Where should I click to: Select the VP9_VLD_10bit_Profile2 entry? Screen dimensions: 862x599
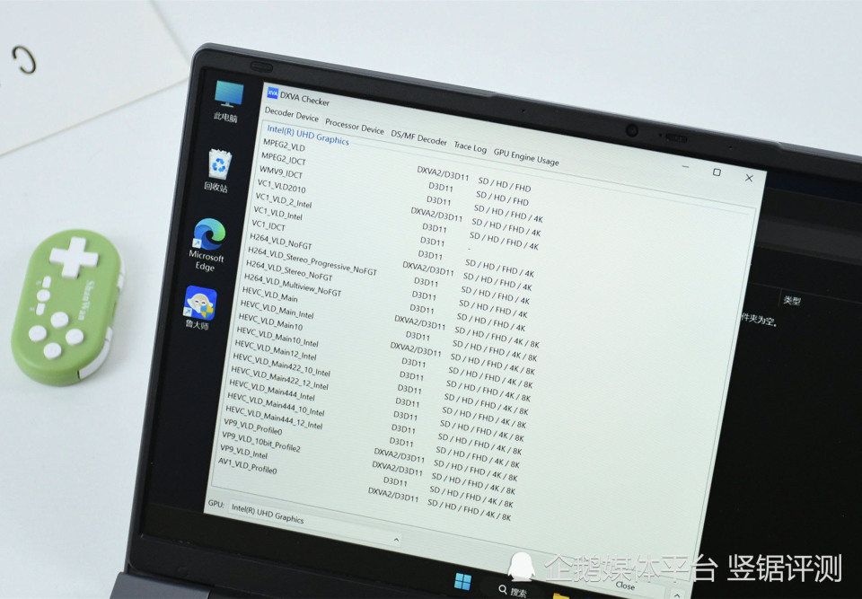coord(261,442)
